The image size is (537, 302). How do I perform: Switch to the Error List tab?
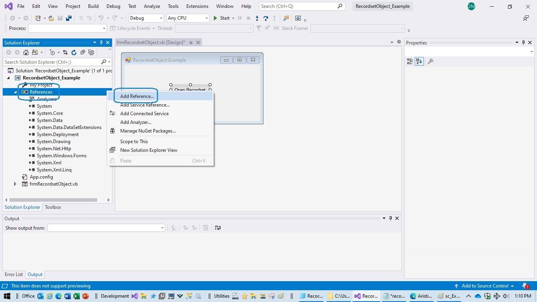(13, 274)
